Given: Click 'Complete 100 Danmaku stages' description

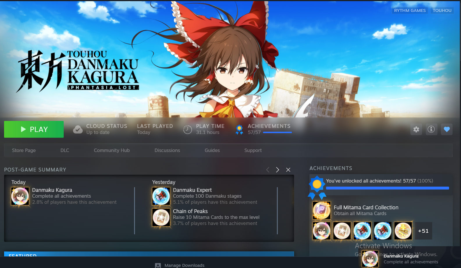Looking at the screenshot, I should 207,196.
